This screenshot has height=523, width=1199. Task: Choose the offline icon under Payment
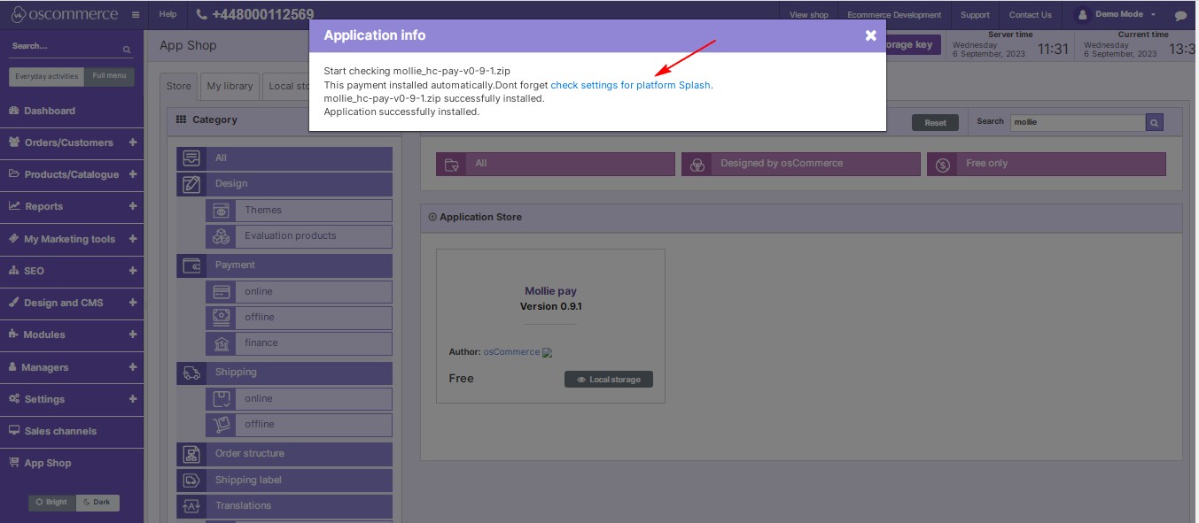(221, 317)
